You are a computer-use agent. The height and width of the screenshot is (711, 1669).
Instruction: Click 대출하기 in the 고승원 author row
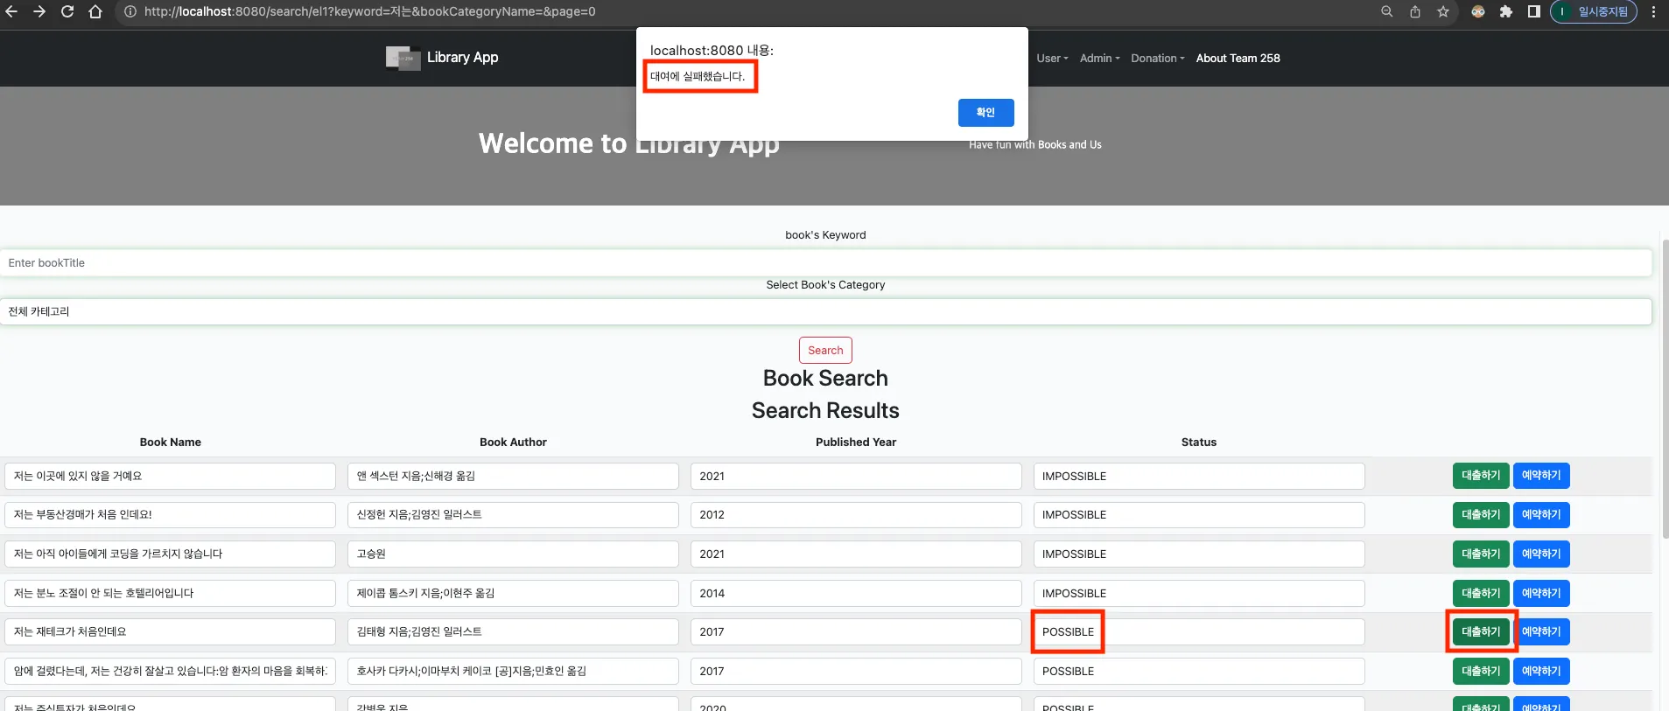tap(1481, 554)
